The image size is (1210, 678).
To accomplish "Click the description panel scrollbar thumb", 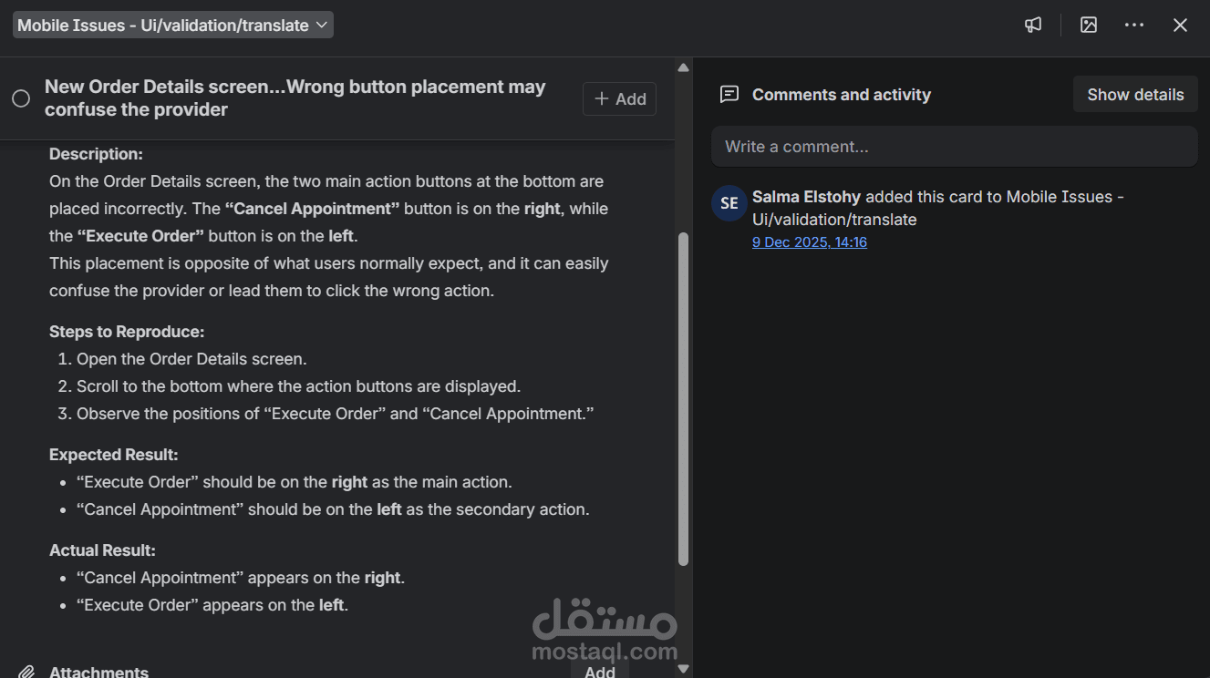I will point(683,398).
